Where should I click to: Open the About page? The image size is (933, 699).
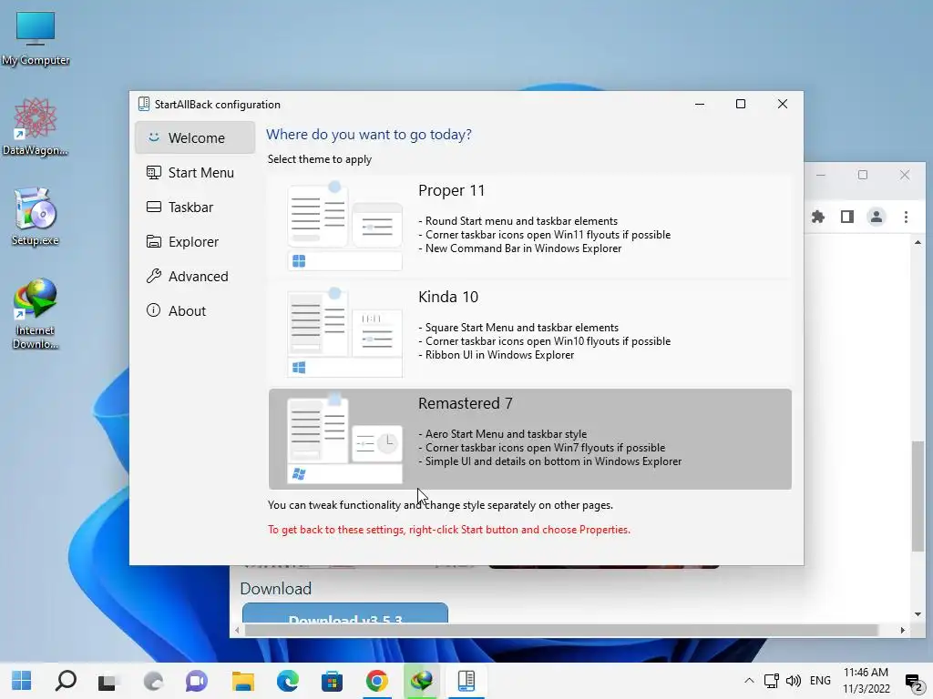(195, 311)
